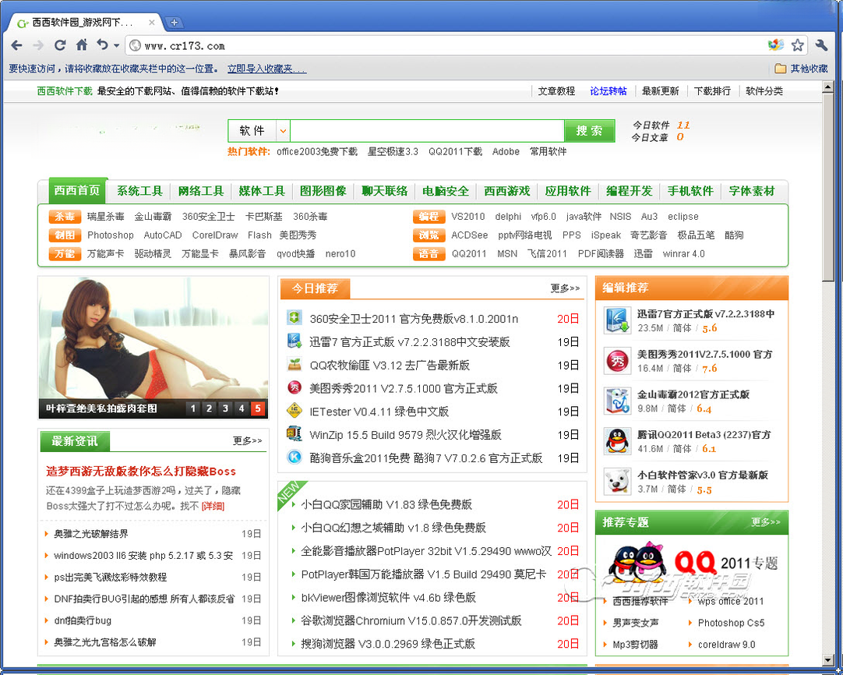Screen dimensions: 843x675
Task: Open 下载排行 top link
Action: [712, 91]
